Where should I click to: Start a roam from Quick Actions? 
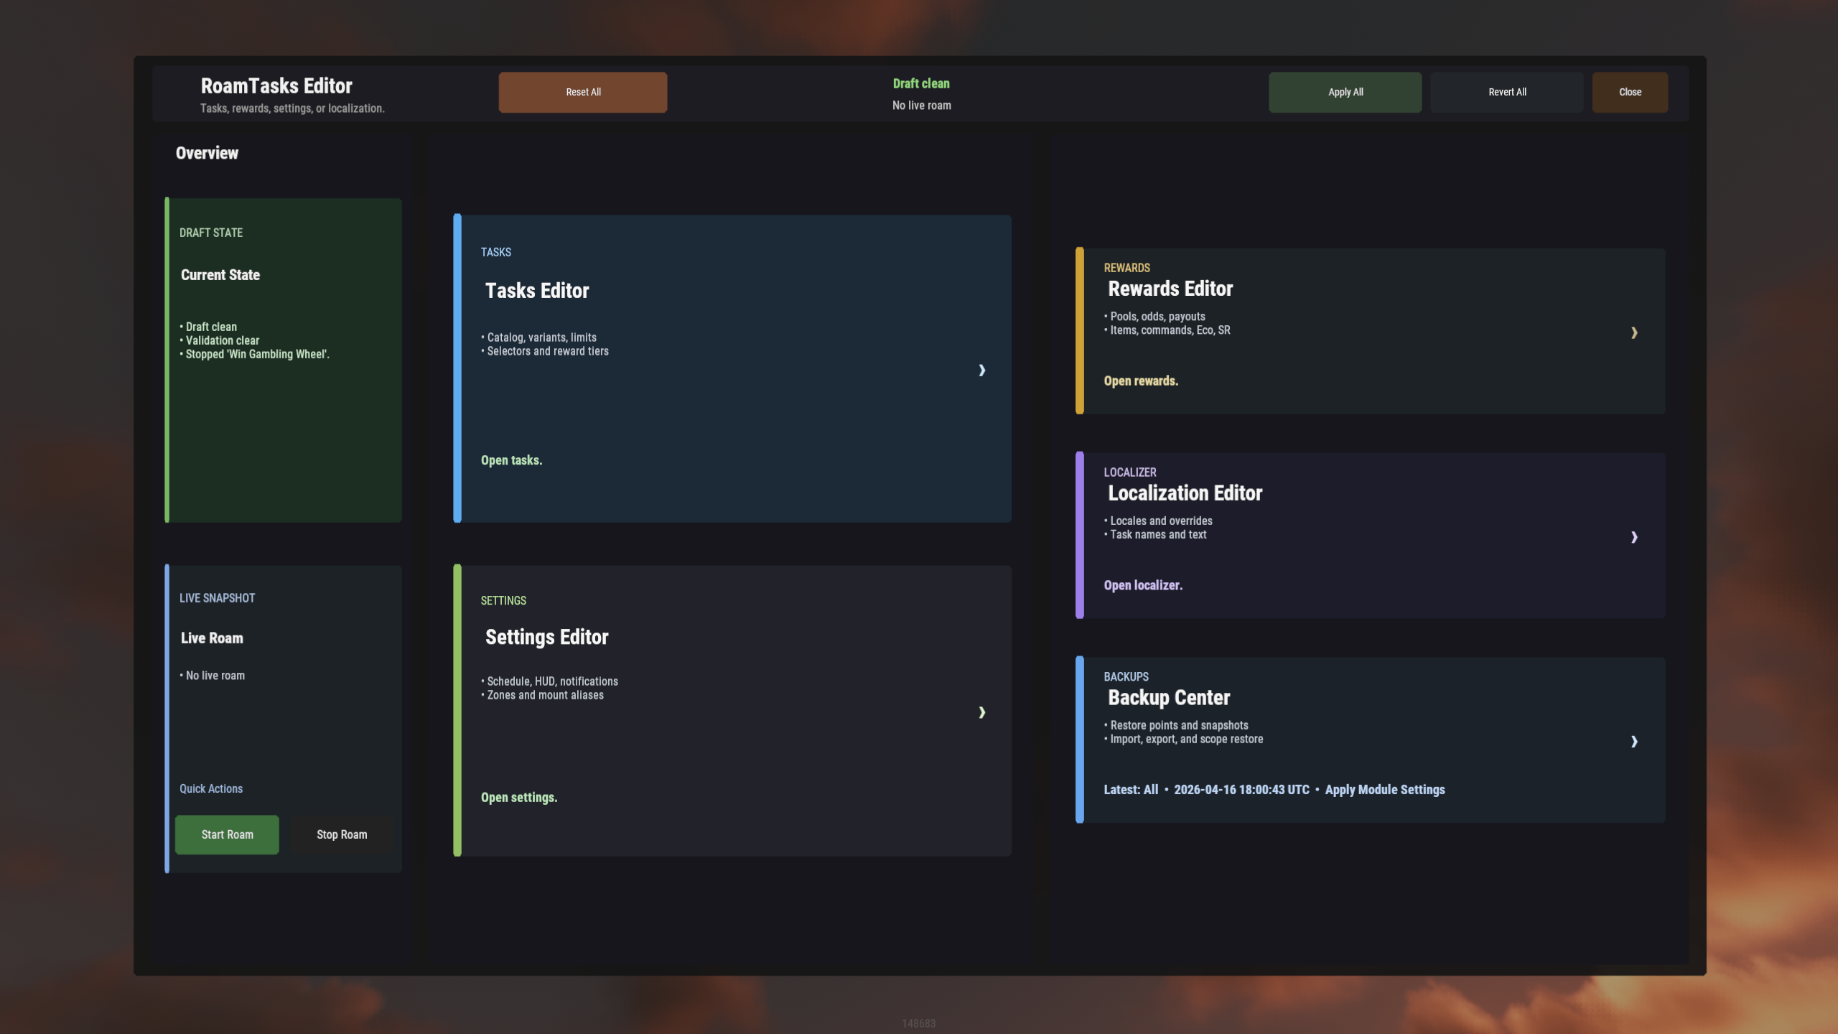(x=227, y=834)
